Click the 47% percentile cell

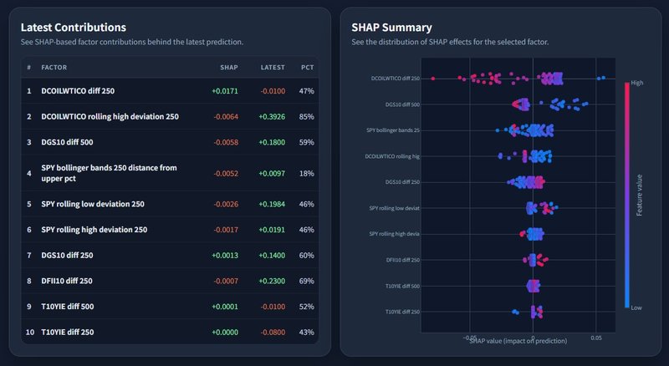306,91
